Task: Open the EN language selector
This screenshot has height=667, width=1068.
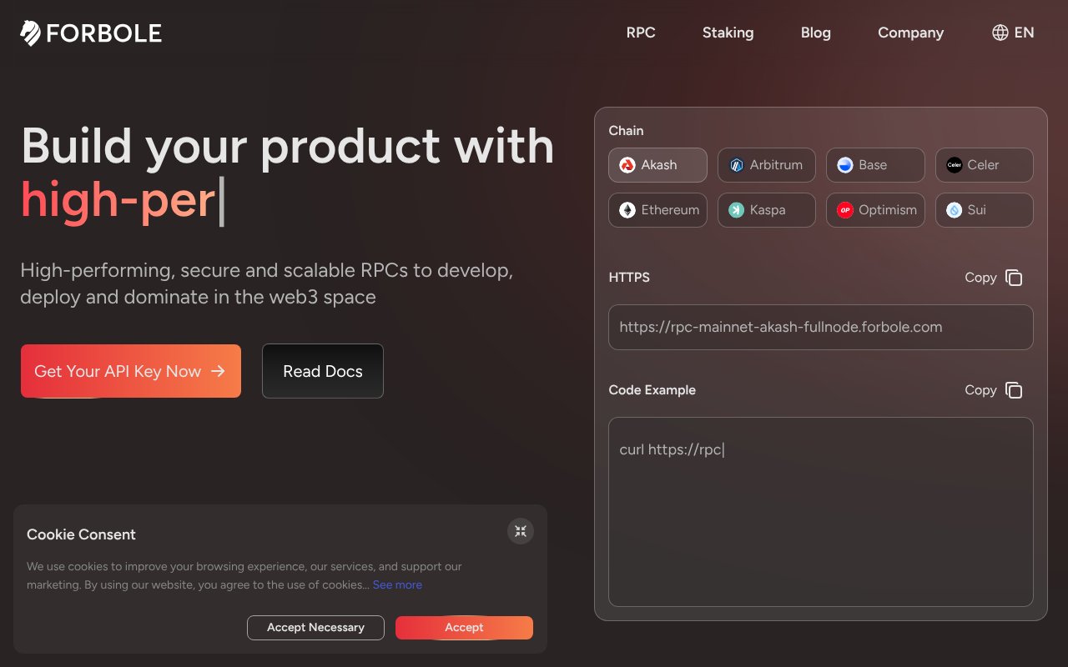Action: tap(1012, 33)
